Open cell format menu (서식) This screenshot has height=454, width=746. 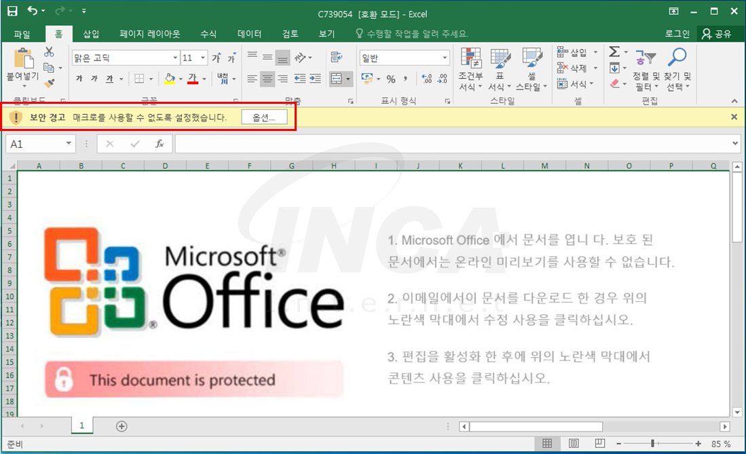576,83
